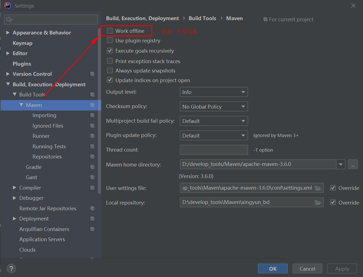This screenshot has height=277, width=363.
Task: Click the browse '...' icon for Maven home directory
Action: click(353, 164)
